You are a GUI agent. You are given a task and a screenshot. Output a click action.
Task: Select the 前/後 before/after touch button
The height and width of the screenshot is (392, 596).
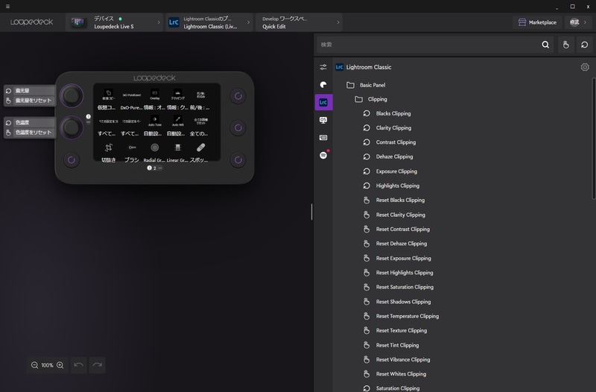[x=200, y=100]
